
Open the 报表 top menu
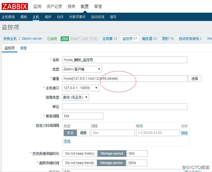[x=71, y=6]
